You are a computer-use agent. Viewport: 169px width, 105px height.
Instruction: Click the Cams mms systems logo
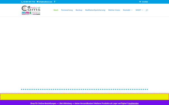[31, 10]
